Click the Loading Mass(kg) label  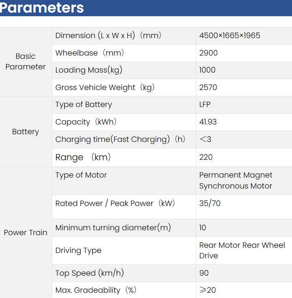coord(89,70)
